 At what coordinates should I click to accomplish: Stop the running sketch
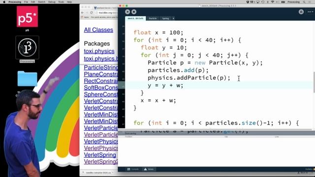134,12
